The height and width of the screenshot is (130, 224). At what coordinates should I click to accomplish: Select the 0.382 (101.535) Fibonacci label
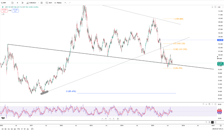pos(180,49)
